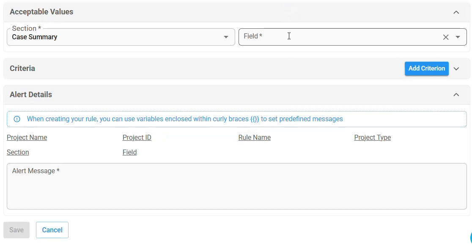Viewport: 472px width, 245px height.
Task: Insert the Project ID variable
Action: [137, 137]
